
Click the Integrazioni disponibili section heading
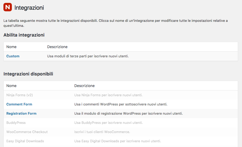pos(28,74)
